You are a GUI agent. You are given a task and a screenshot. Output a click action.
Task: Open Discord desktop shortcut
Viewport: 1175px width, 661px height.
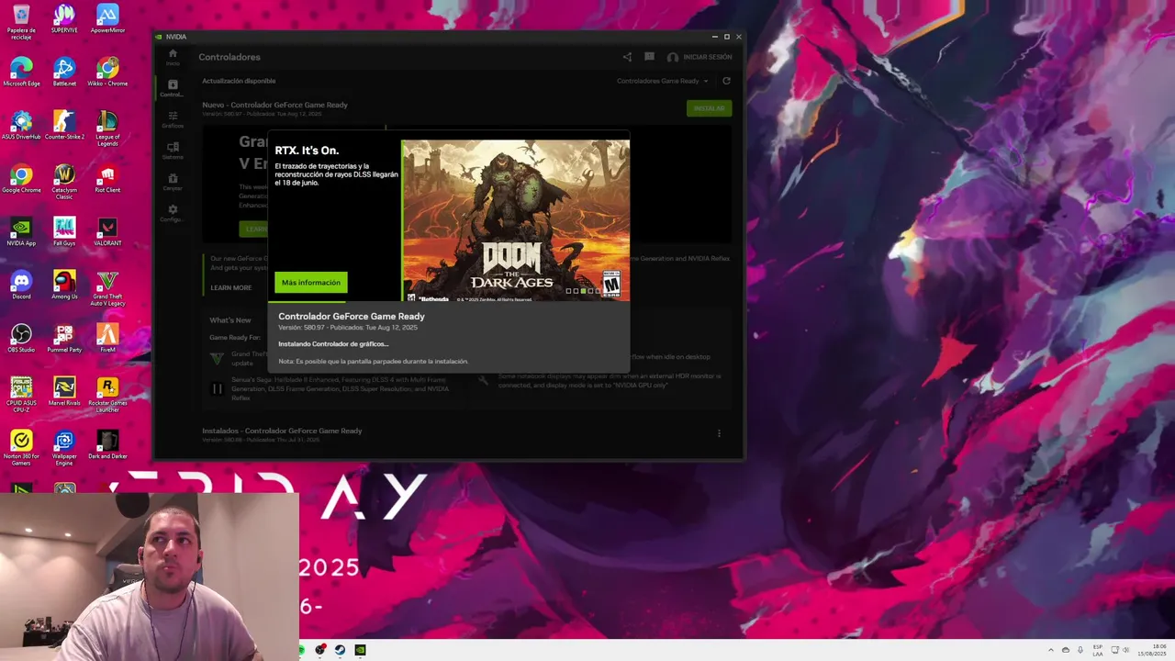[21, 286]
